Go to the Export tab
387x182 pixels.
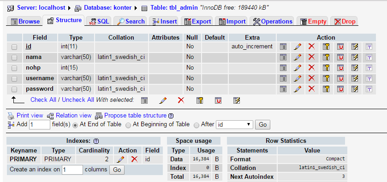(198, 22)
